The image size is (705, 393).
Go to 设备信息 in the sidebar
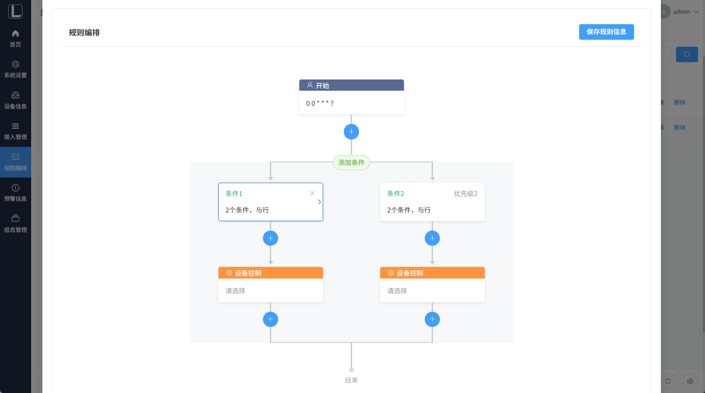16,100
